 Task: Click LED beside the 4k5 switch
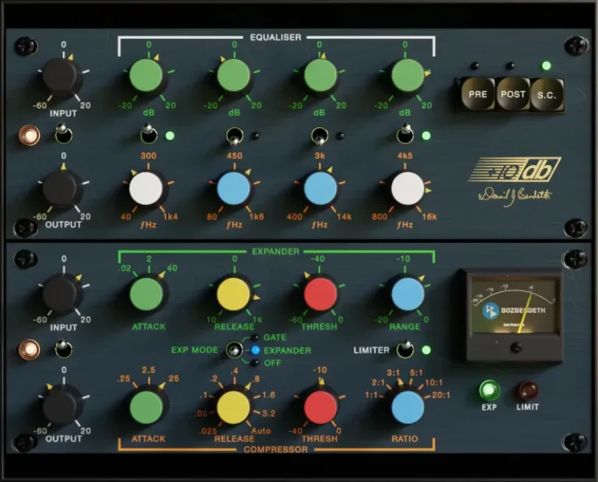pos(427,135)
